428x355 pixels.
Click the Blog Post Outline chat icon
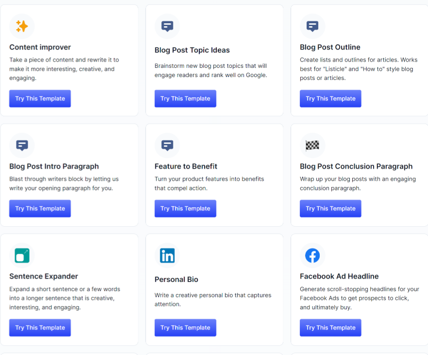click(x=313, y=26)
